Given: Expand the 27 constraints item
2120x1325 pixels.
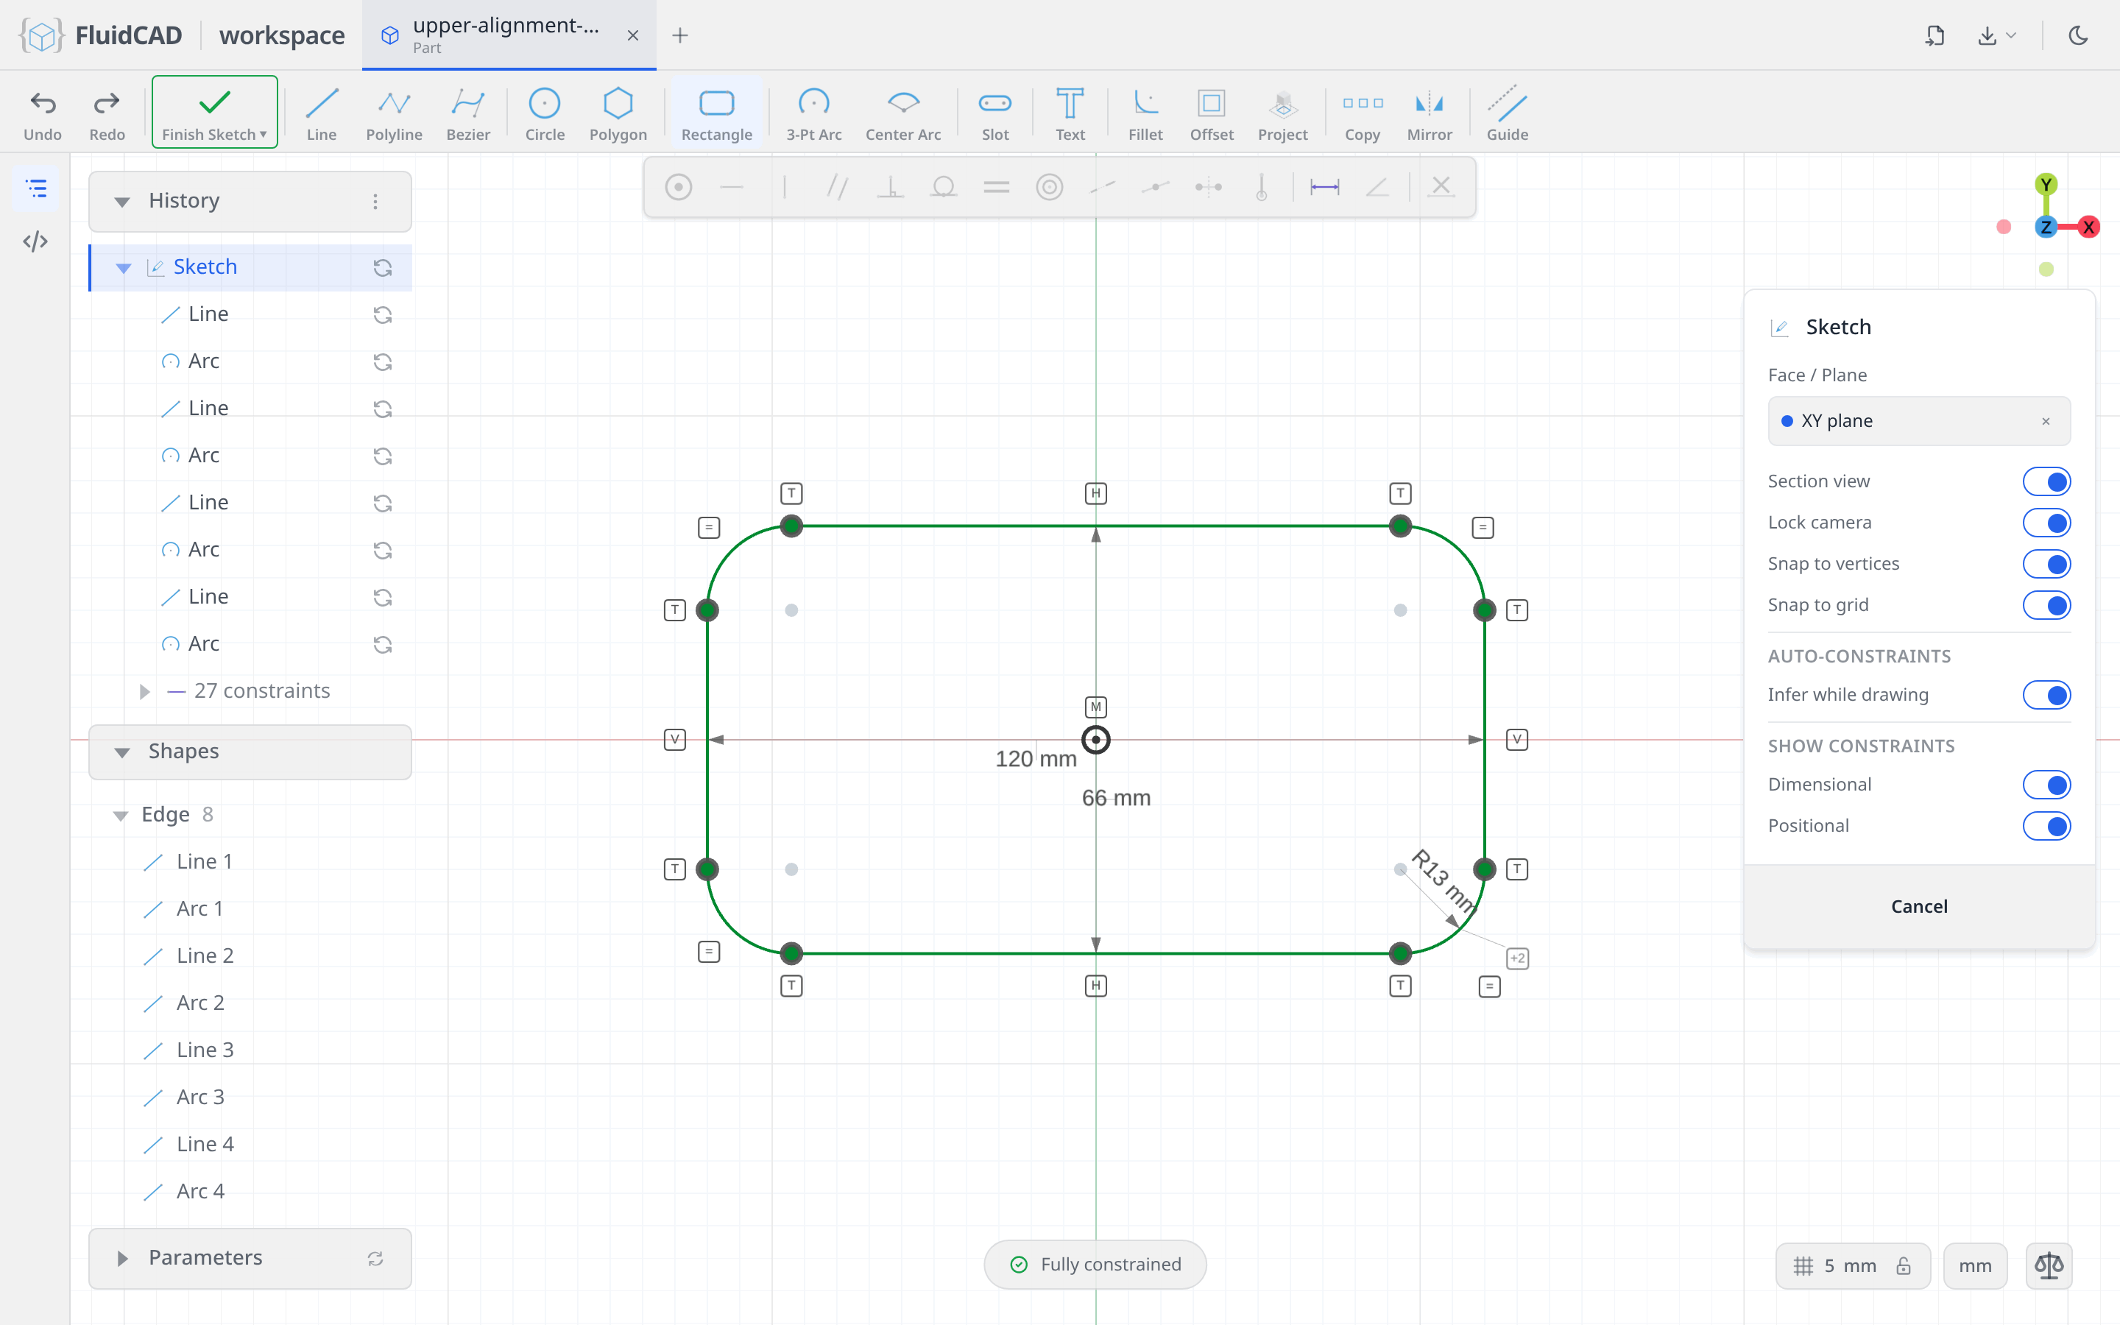Looking at the screenshot, I should [x=144, y=691].
